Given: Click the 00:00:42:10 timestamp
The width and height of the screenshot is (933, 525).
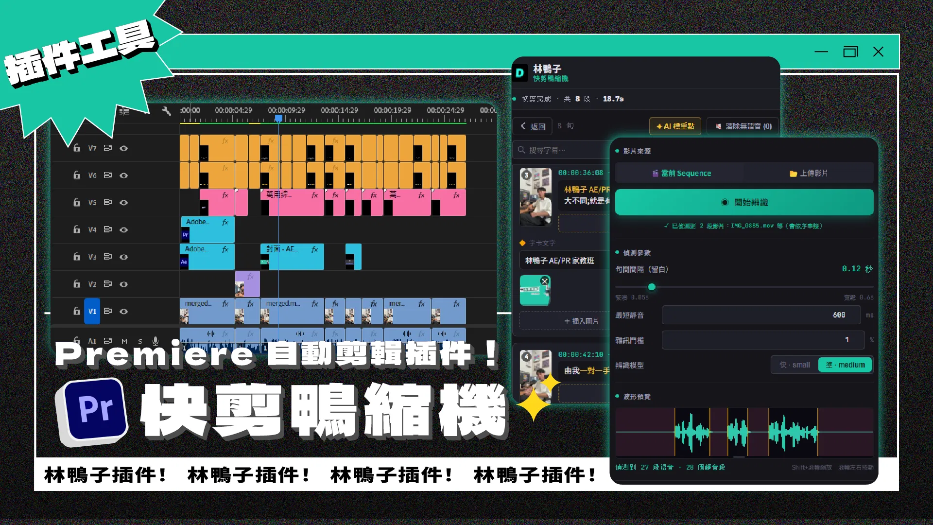Looking at the screenshot, I should (x=581, y=354).
